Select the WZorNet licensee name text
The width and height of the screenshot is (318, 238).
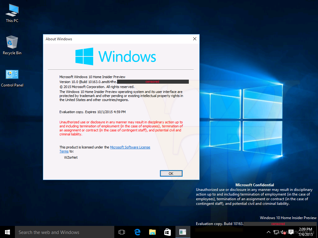point(71,157)
